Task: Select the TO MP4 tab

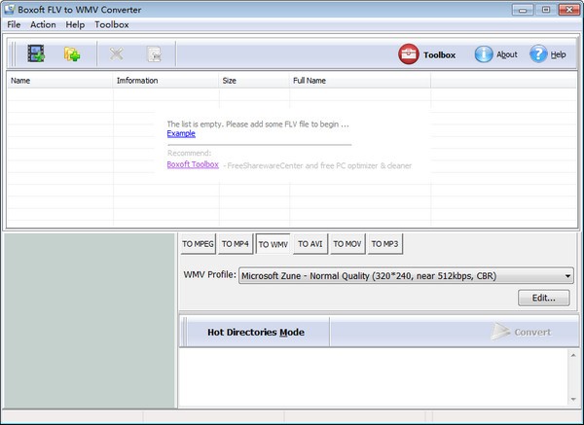Action: point(235,243)
